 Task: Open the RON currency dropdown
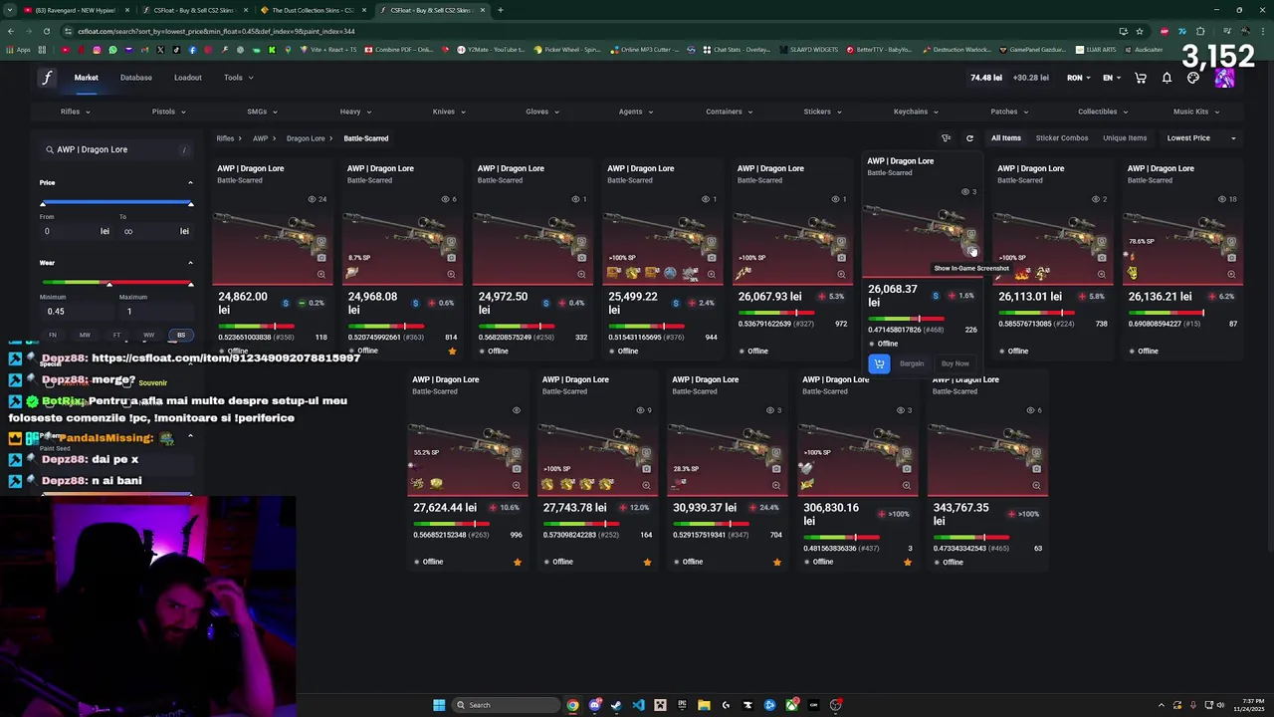pyautogui.click(x=1079, y=78)
